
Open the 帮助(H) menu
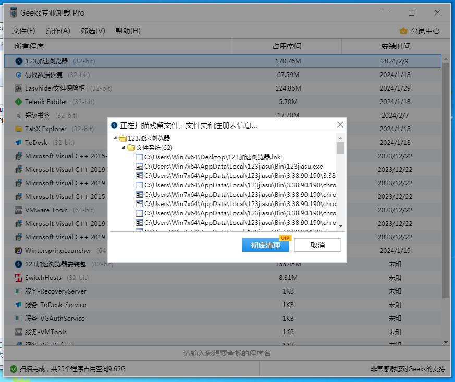pos(128,31)
